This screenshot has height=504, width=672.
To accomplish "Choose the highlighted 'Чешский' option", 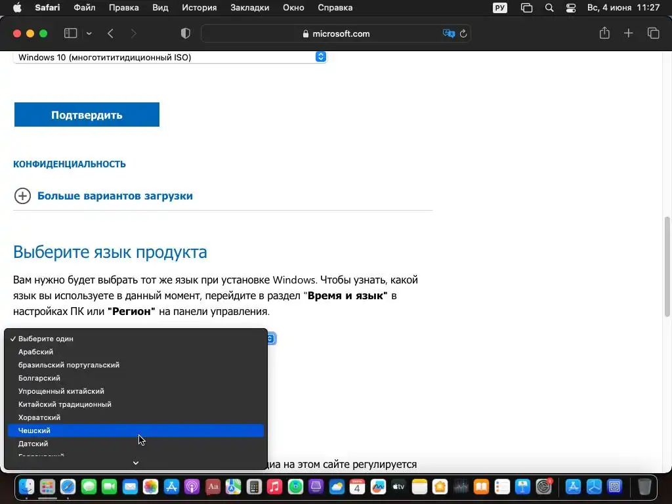I will tap(136, 430).
